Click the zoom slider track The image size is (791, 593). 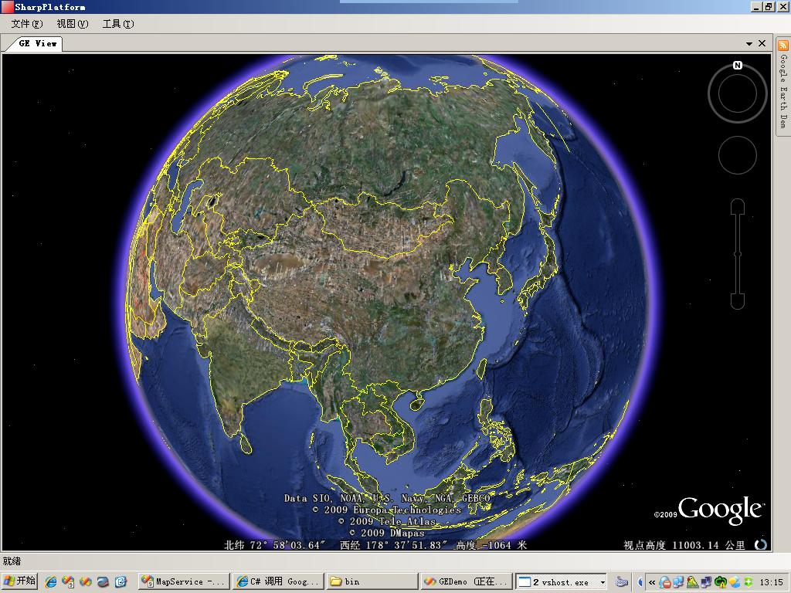tap(738, 254)
